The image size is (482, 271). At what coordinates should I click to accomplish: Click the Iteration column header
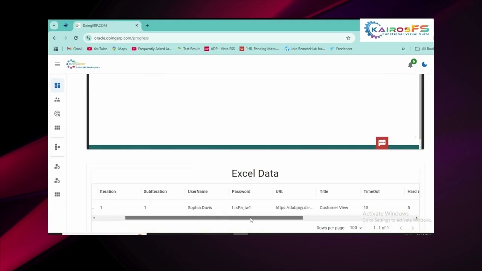108,192
